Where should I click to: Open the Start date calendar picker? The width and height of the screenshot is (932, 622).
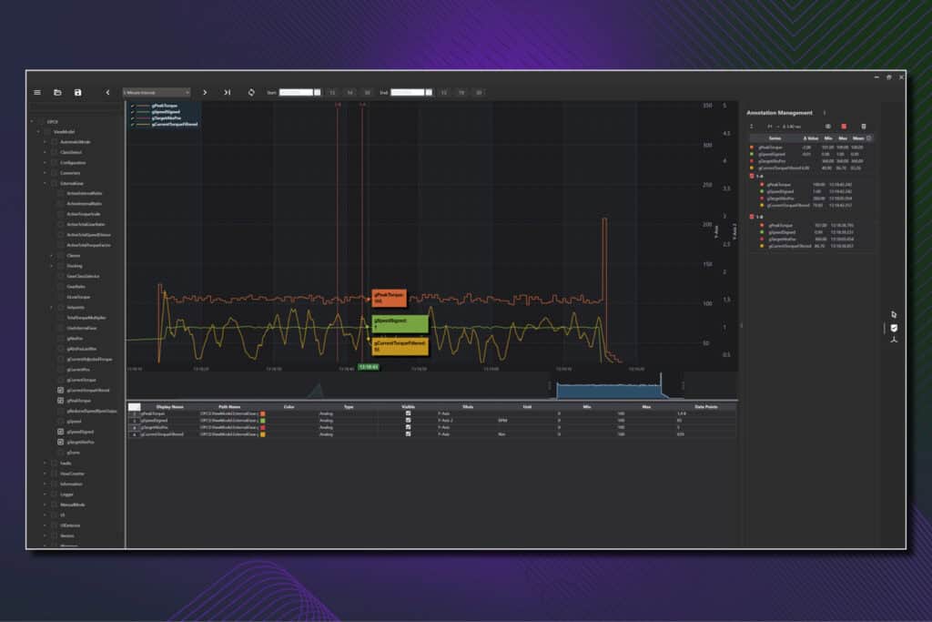pos(318,93)
